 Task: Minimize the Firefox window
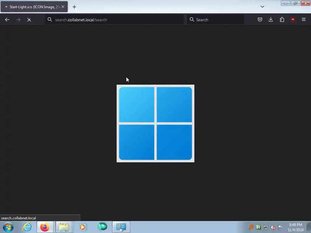[x=285, y=3]
